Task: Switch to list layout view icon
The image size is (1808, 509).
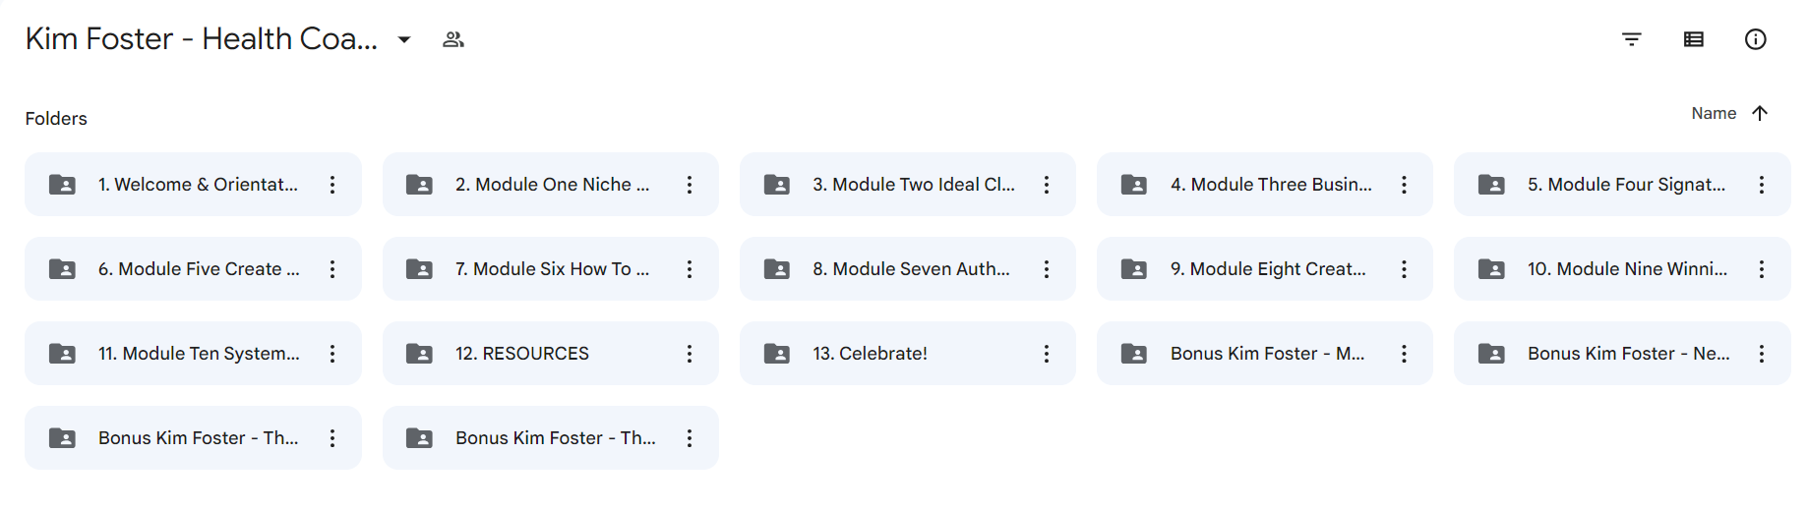Action: pos(1693,39)
